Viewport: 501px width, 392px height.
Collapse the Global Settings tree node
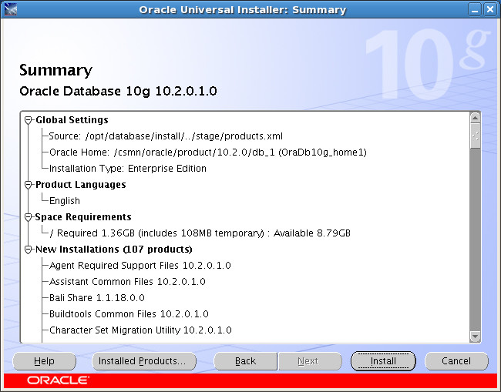click(x=28, y=120)
